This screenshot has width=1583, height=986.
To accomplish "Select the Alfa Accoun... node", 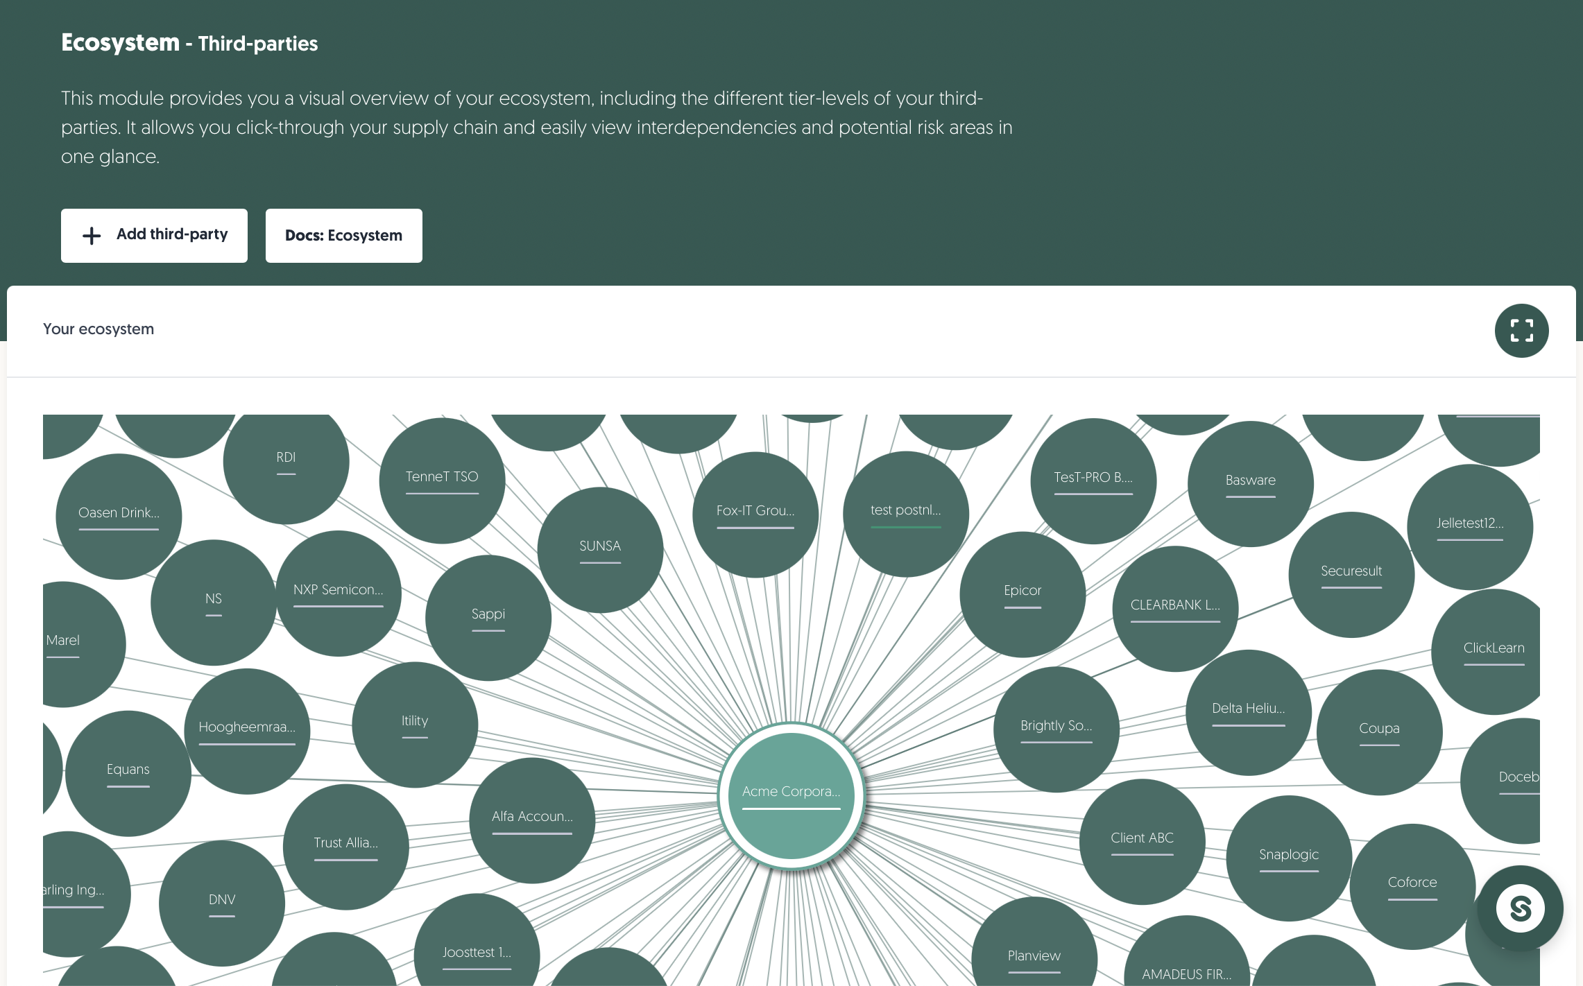I will [532, 820].
